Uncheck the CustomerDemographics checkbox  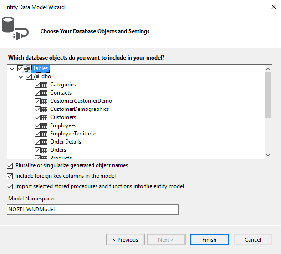click(x=37, y=109)
